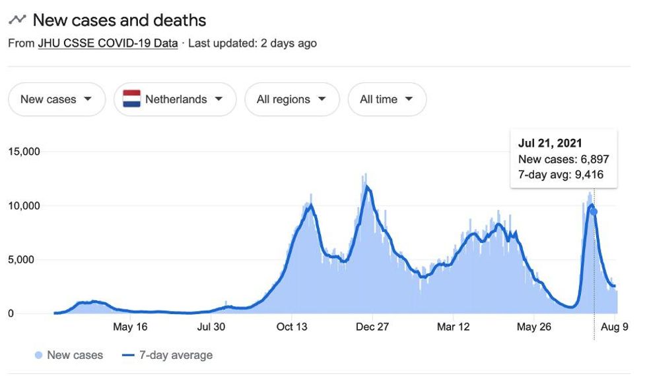
Task: Expand the All time range dropdown
Action: (x=387, y=99)
